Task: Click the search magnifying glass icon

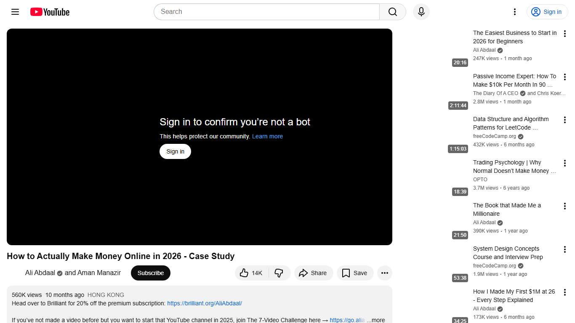Action: pyautogui.click(x=392, y=12)
